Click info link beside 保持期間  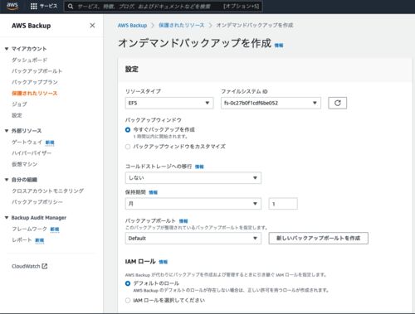(x=153, y=192)
